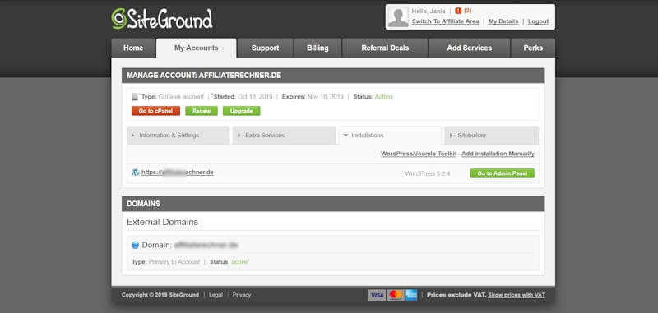Click the notification count (2)
This screenshot has width=658, height=313.
coord(467,11)
